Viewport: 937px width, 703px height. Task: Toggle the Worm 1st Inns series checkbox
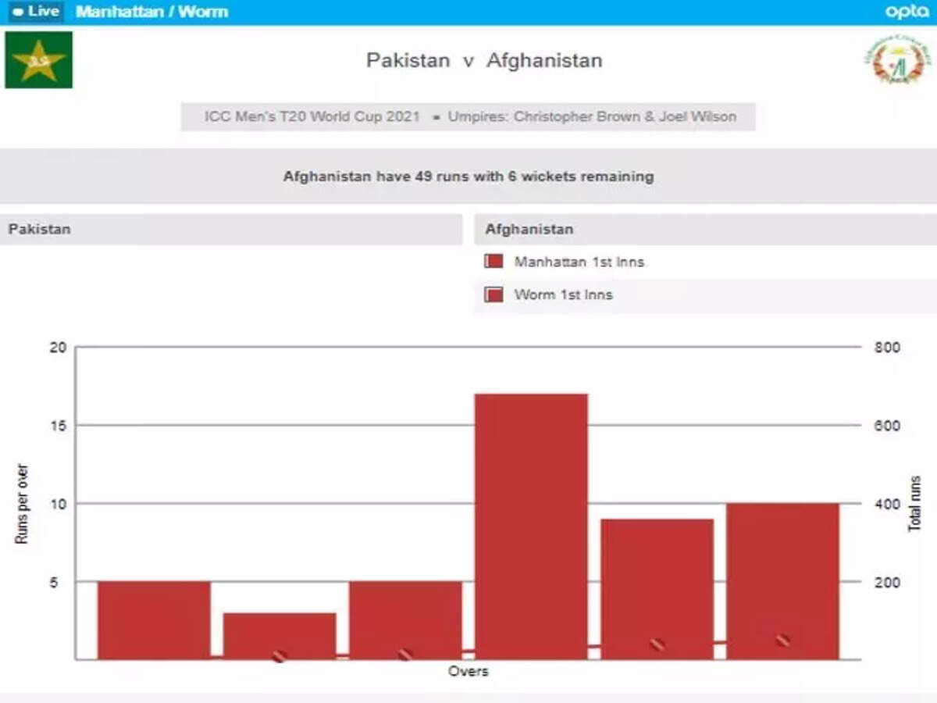pyautogui.click(x=493, y=294)
